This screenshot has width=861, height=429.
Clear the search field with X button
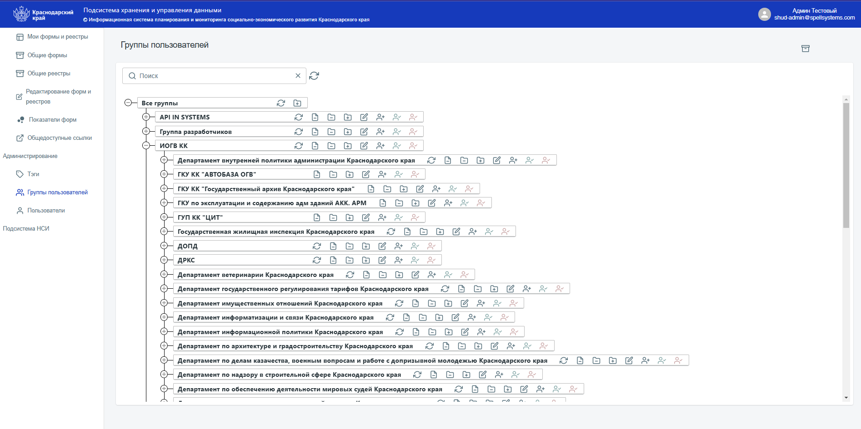click(x=298, y=76)
